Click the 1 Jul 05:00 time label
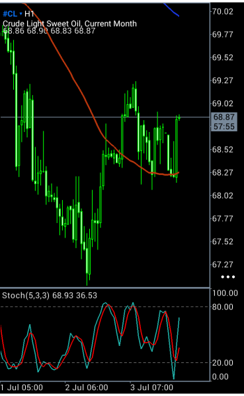 pyautogui.click(x=22, y=387)
